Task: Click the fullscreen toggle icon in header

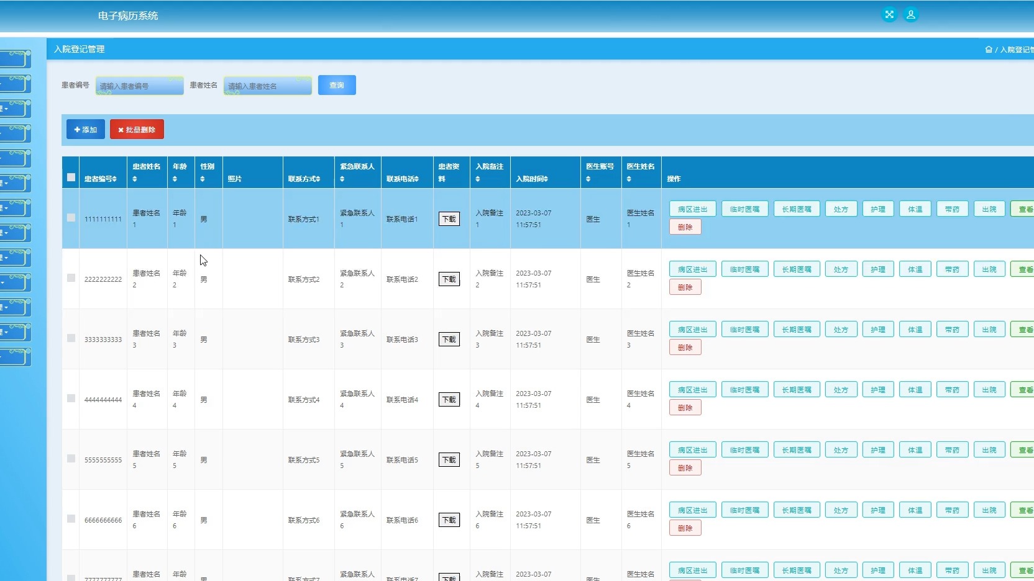Action: pyautogui.click(x=889, y=15)
